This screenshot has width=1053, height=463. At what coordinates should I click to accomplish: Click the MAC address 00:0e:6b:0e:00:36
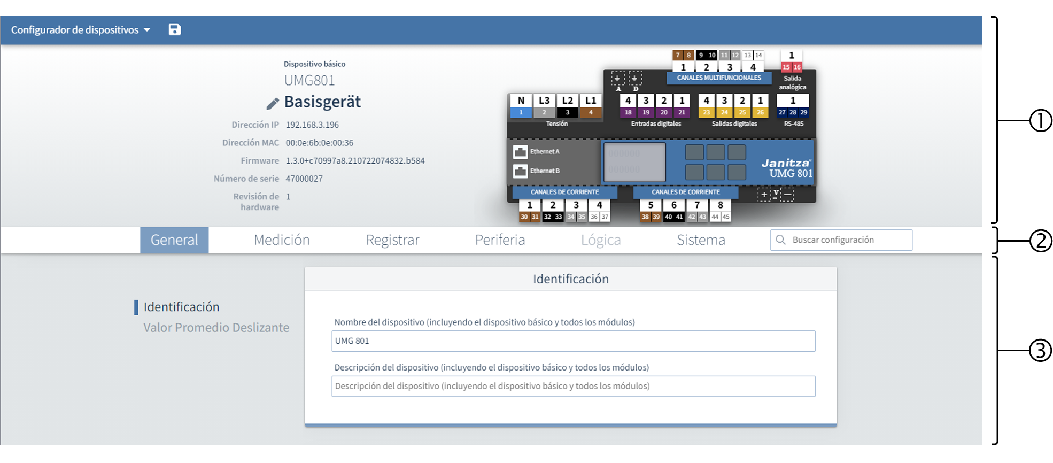point(319,143)
